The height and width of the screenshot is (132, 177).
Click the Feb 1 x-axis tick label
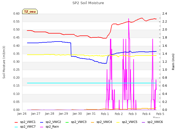pos(105,114)
